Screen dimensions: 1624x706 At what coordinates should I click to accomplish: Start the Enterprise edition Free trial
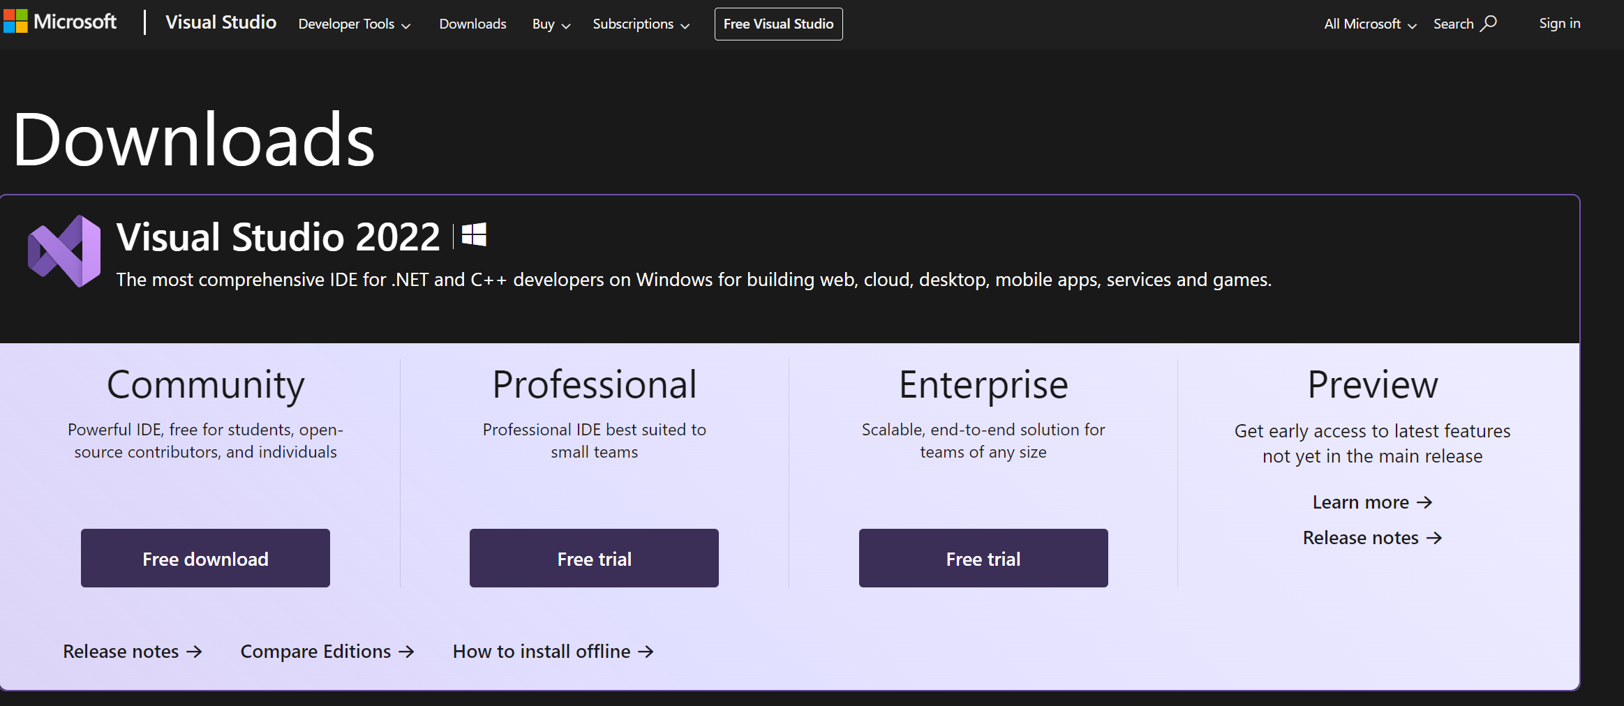pyautogui.click(x=983, y=558)
